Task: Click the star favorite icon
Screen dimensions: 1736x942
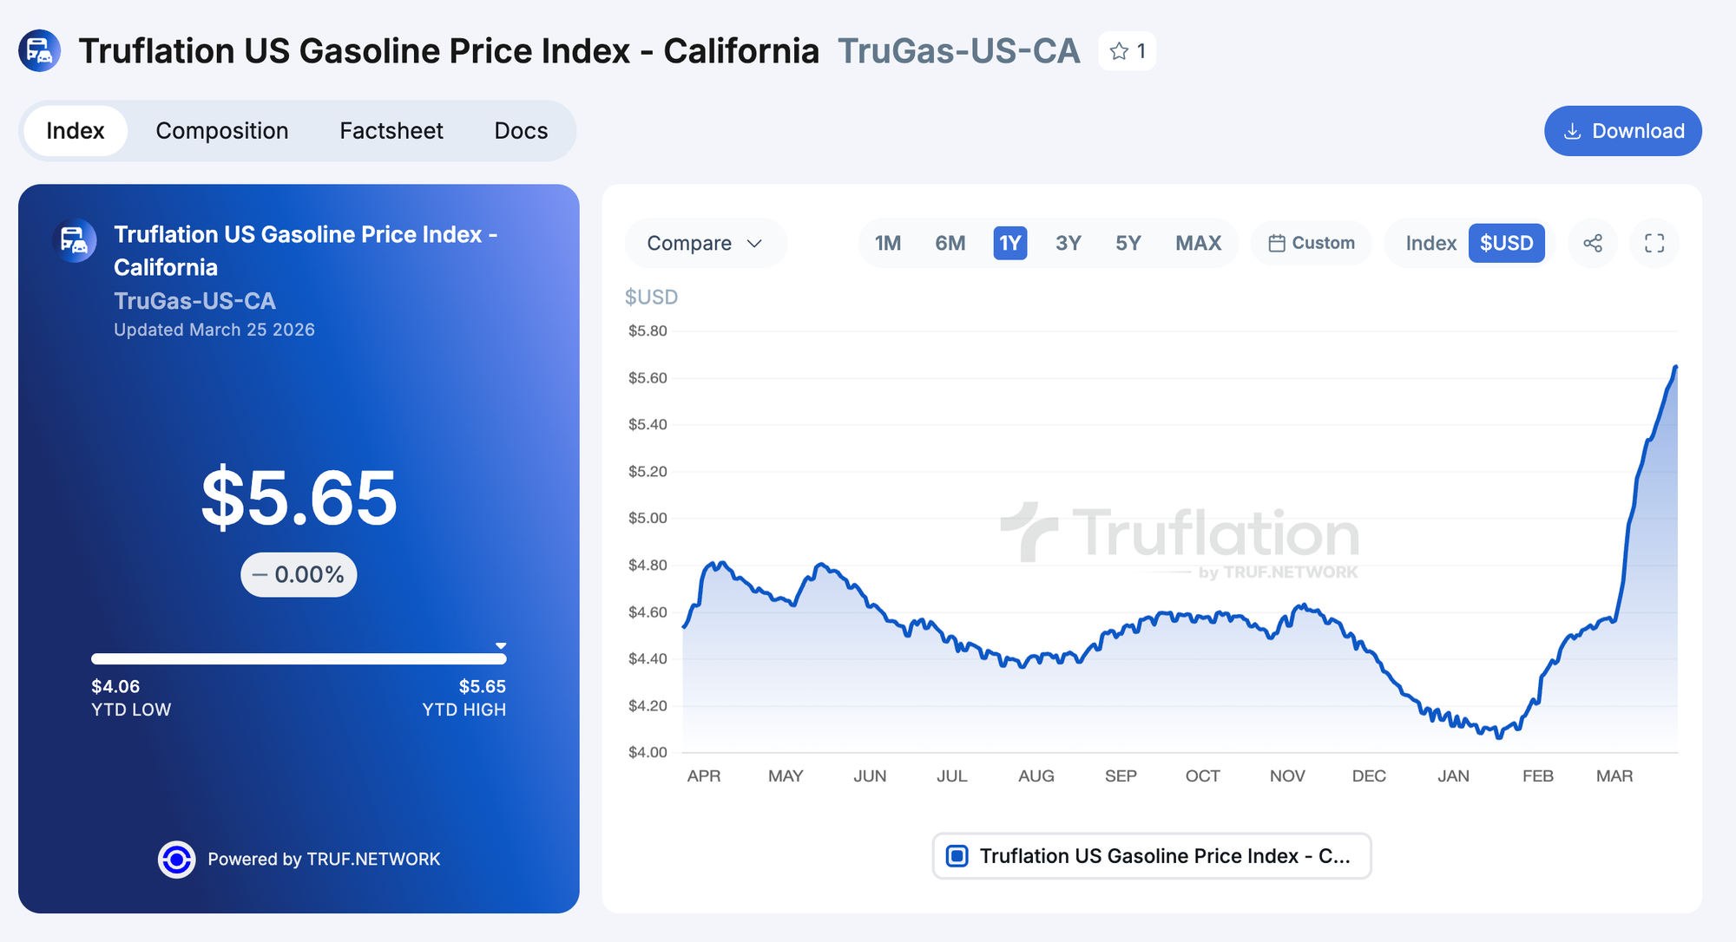Action: tap(1119, 51)
